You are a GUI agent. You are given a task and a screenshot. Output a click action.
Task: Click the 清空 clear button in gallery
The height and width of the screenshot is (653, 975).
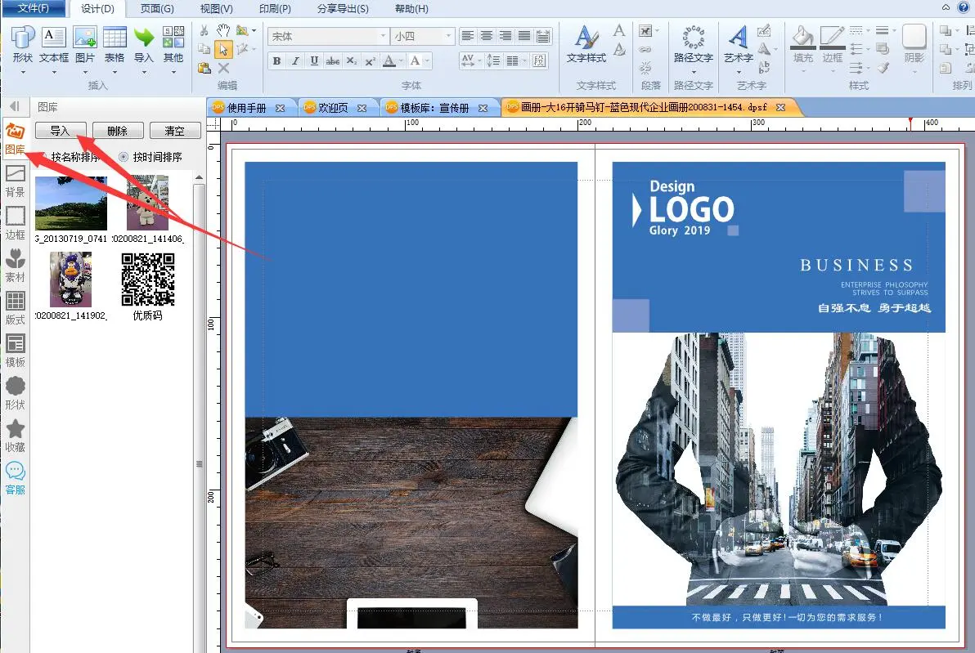click(x=175, y=131)
